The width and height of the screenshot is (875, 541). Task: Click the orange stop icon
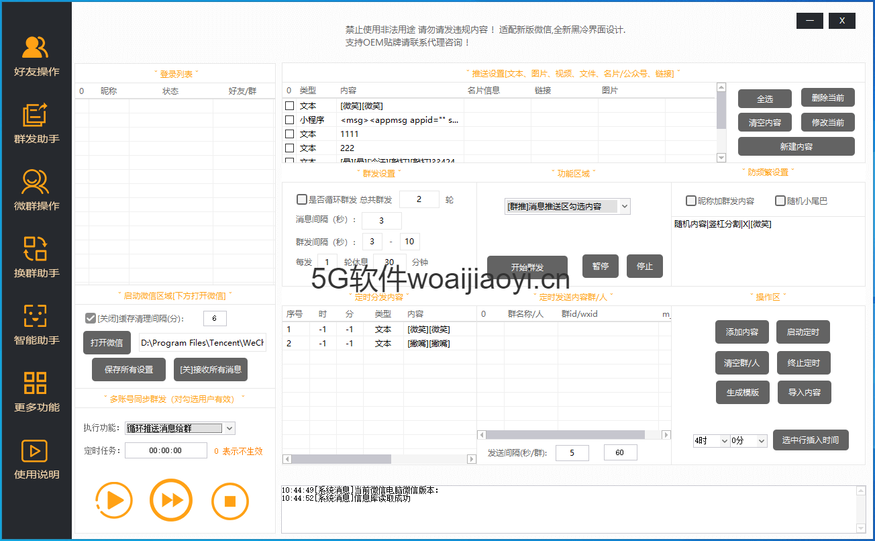click(x=230, y=501)
